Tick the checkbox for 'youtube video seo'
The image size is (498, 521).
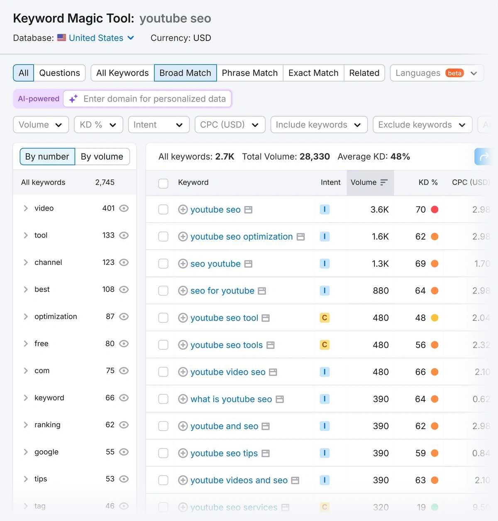(x=164, y=372)
